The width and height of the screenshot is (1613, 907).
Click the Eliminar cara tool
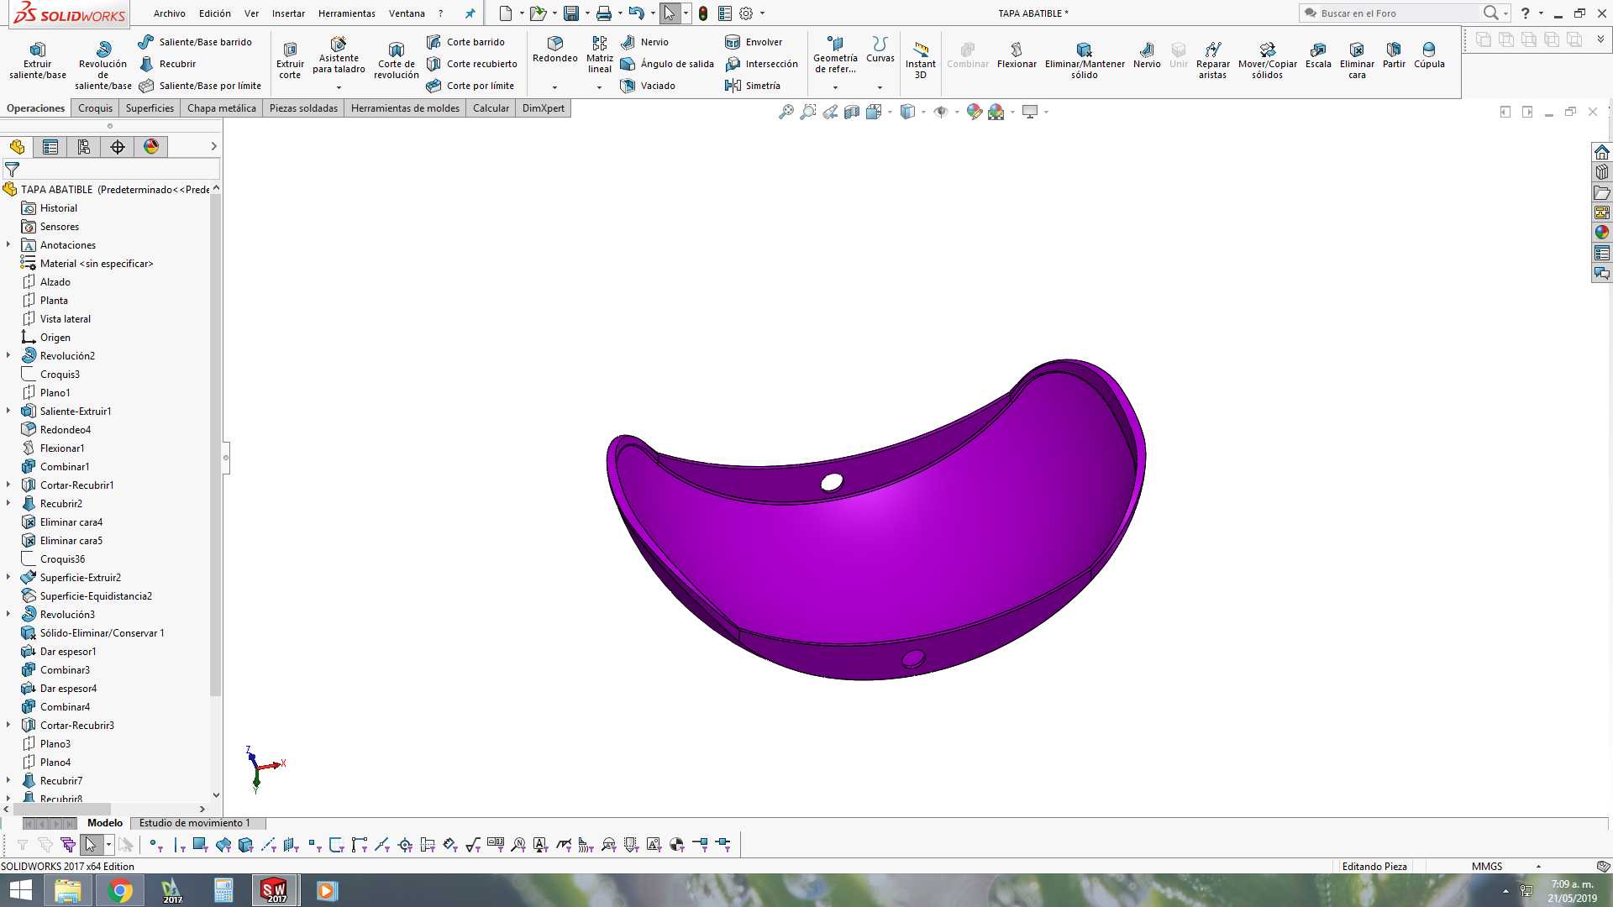(x=1357, y=60)
